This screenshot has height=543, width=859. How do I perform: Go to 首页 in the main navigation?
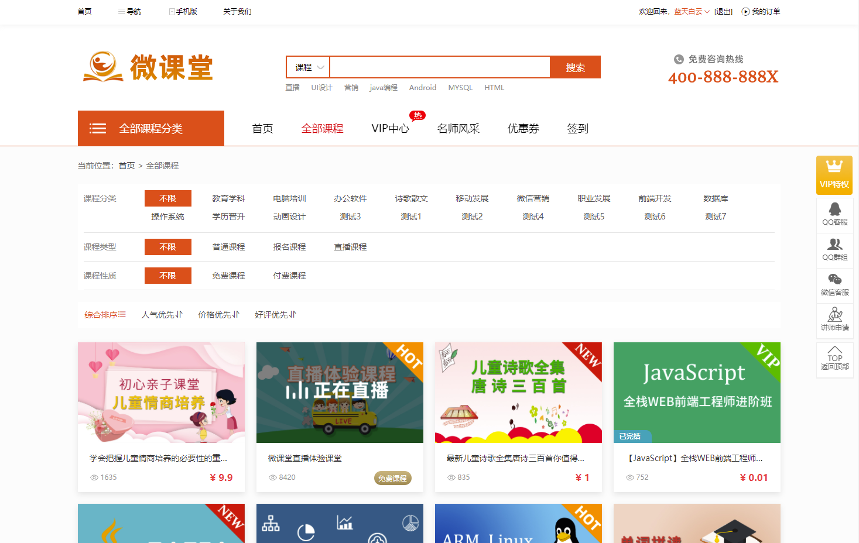(x=262, y=129)
